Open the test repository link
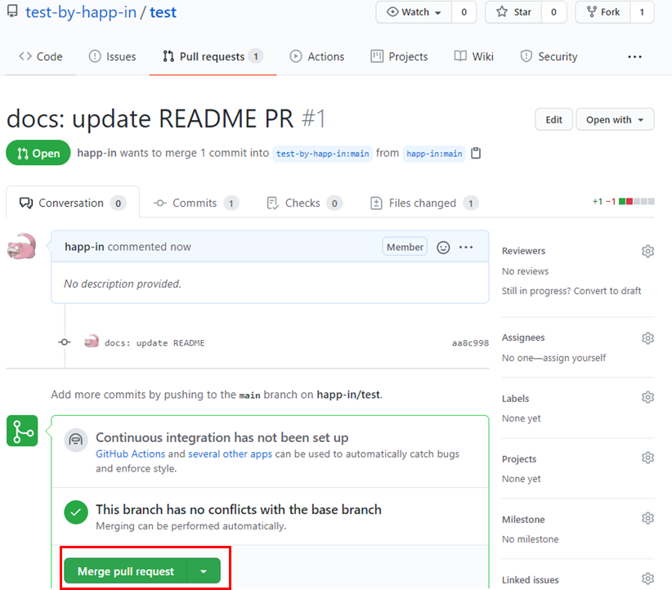 click(163, 12)
